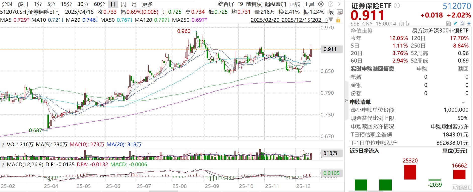Toggle 超级叠加 overlay option

point(275,4)
